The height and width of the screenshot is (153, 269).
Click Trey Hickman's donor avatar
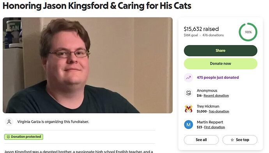188,109
